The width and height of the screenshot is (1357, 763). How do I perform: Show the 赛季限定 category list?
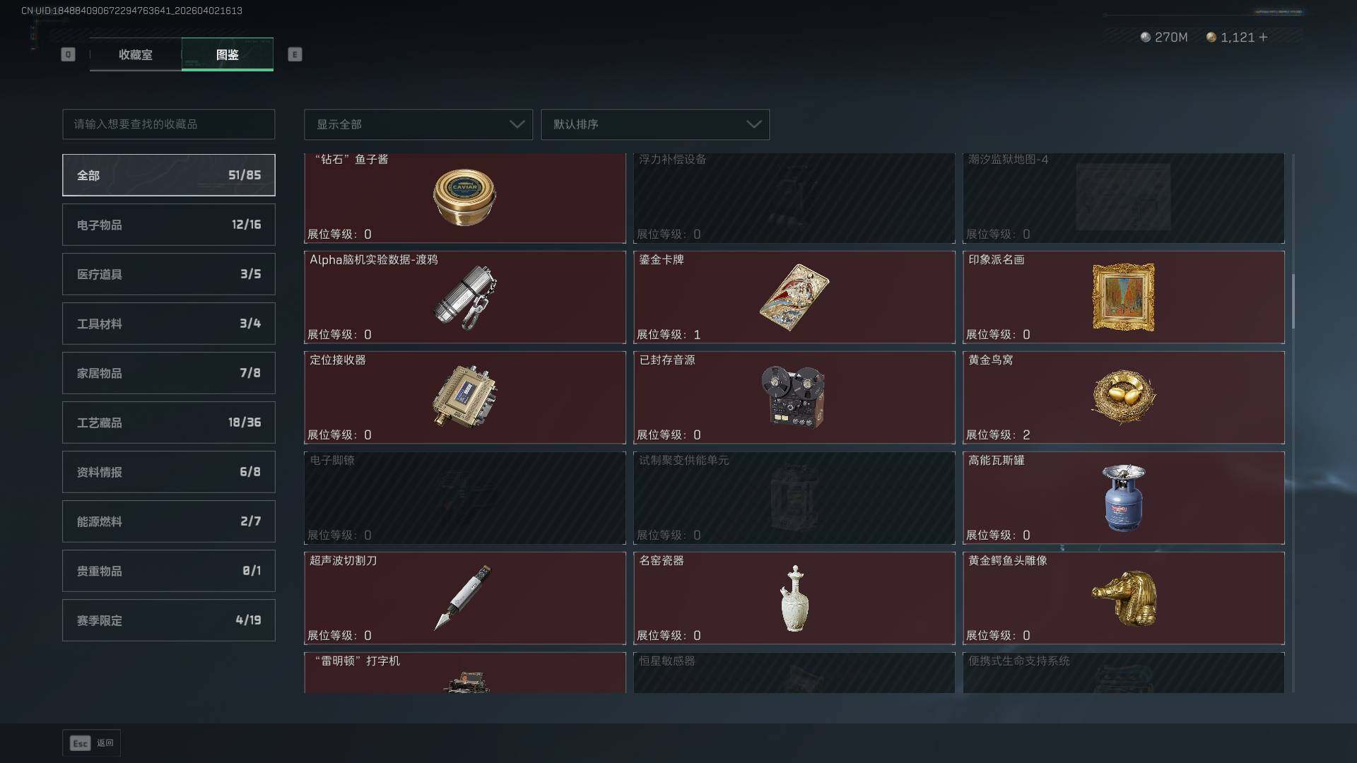(x=169, y=620)
